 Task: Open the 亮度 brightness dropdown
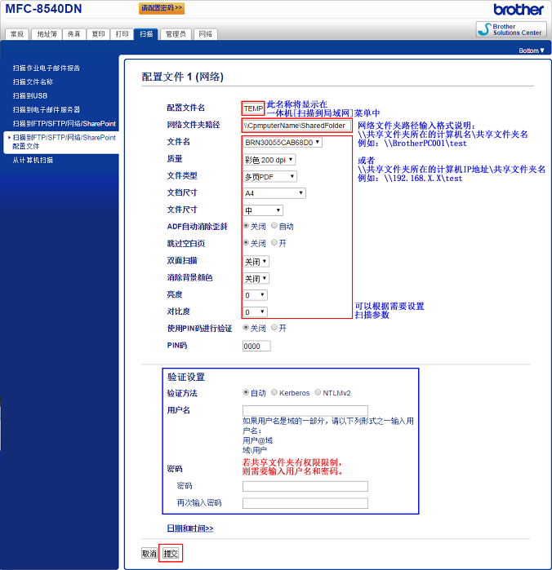(255, 294)
